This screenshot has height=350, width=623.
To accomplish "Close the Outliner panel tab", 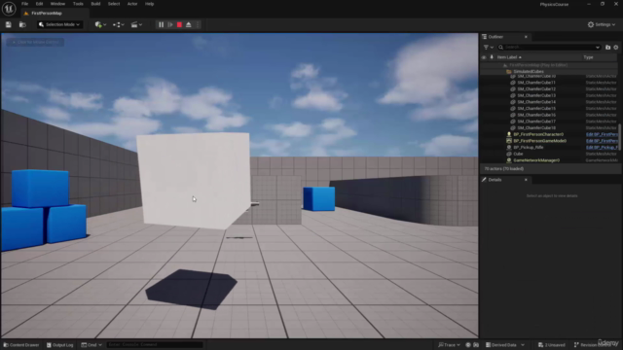I will (x=526, y=37).
